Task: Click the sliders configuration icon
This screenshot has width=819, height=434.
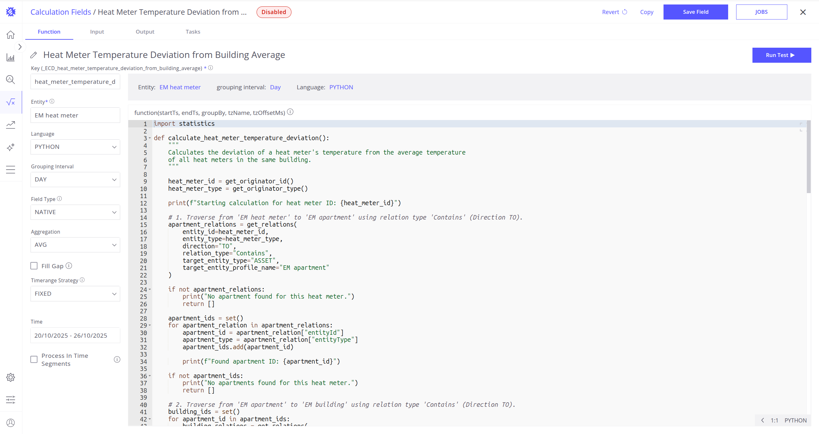Action: coord(11,399)
